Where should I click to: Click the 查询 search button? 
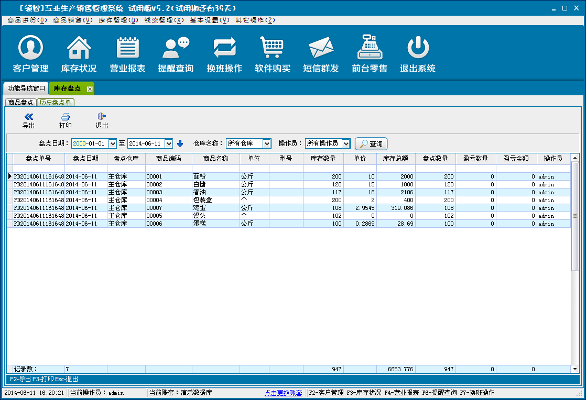[371, 143]
